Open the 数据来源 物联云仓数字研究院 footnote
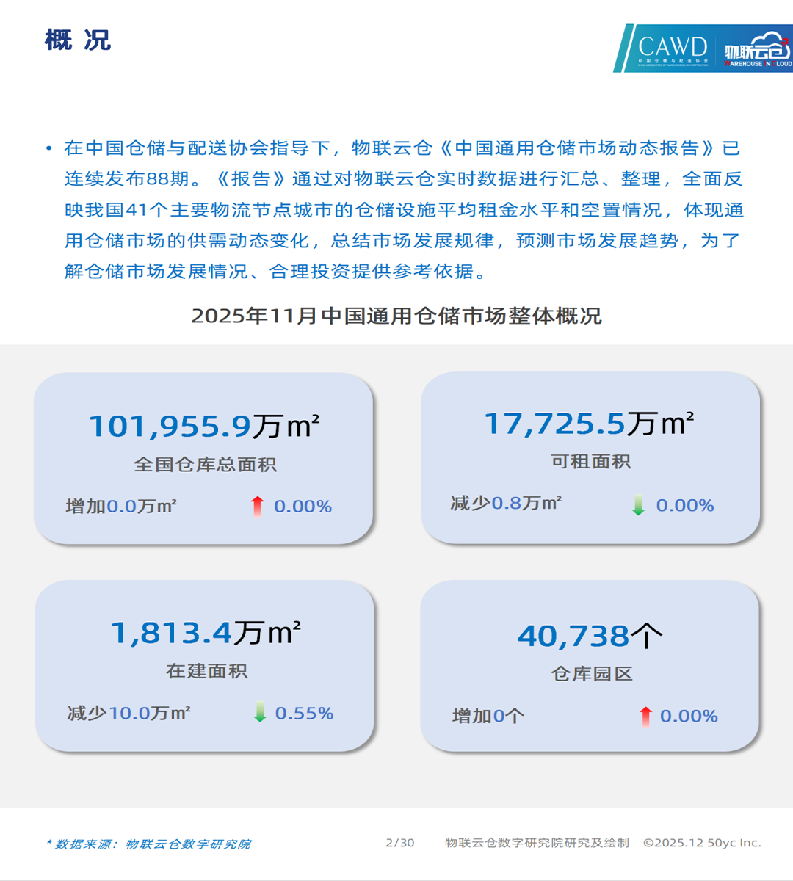The width and height of the screenshot is (793, 881). pos(148,844)
